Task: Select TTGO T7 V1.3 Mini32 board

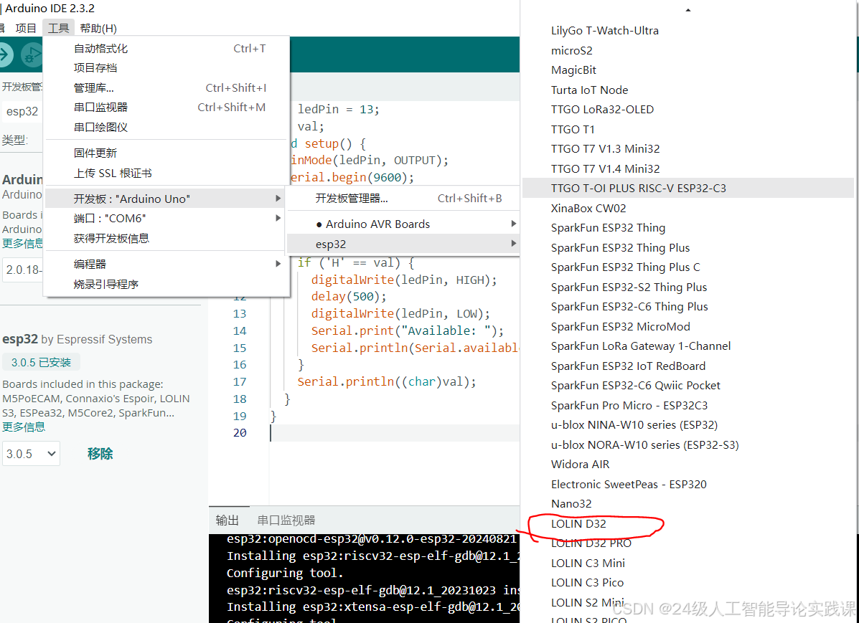Action: [687, 149]
